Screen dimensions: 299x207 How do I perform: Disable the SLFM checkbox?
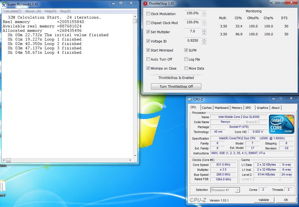point(186,50)
